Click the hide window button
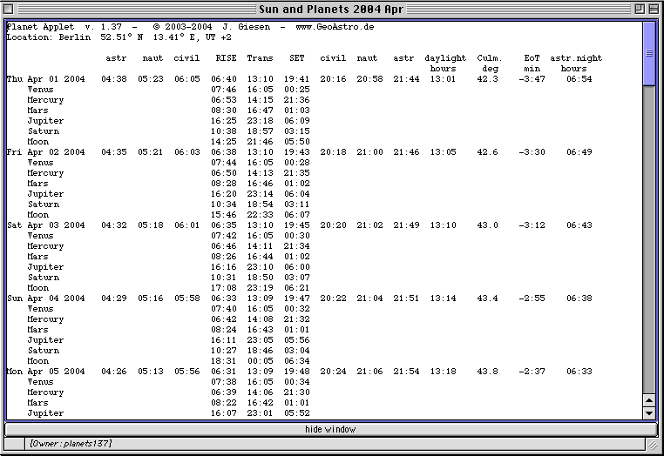The image size is (664, 456). [x=330, y=429]
